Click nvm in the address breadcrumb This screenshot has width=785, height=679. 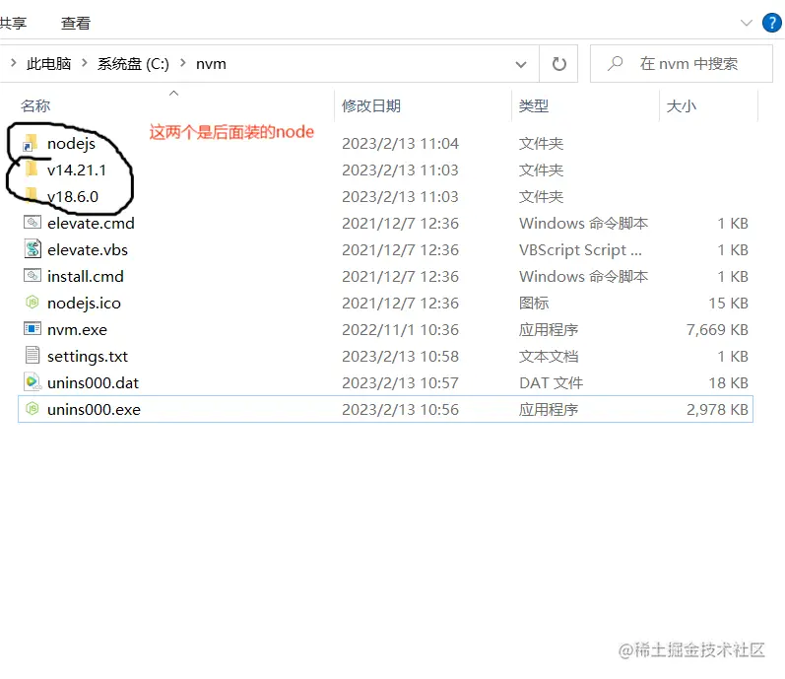(x=211, y=64)
